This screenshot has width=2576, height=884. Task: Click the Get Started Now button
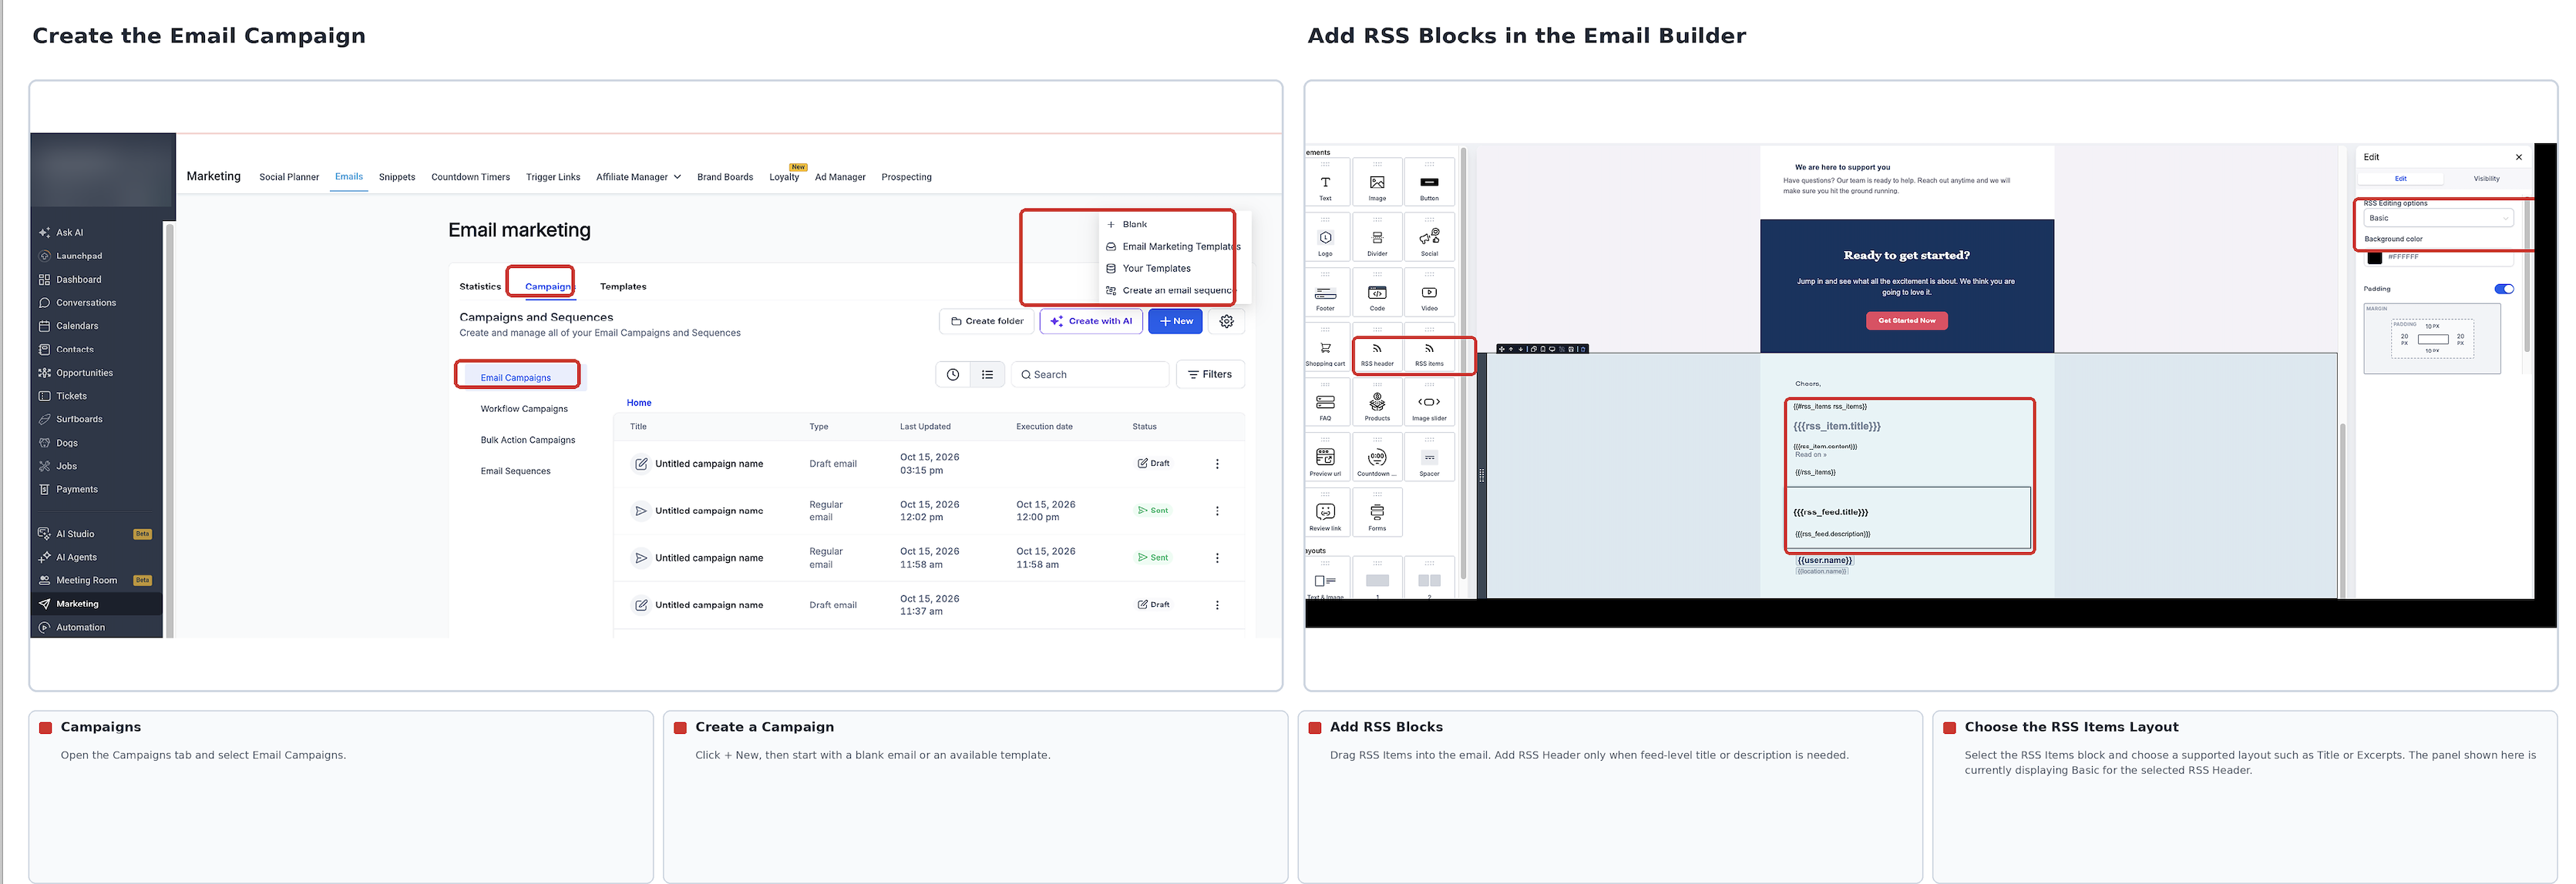click(x=1906, y=320)
